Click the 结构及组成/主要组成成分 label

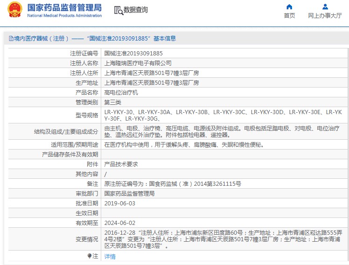point(66,131)
